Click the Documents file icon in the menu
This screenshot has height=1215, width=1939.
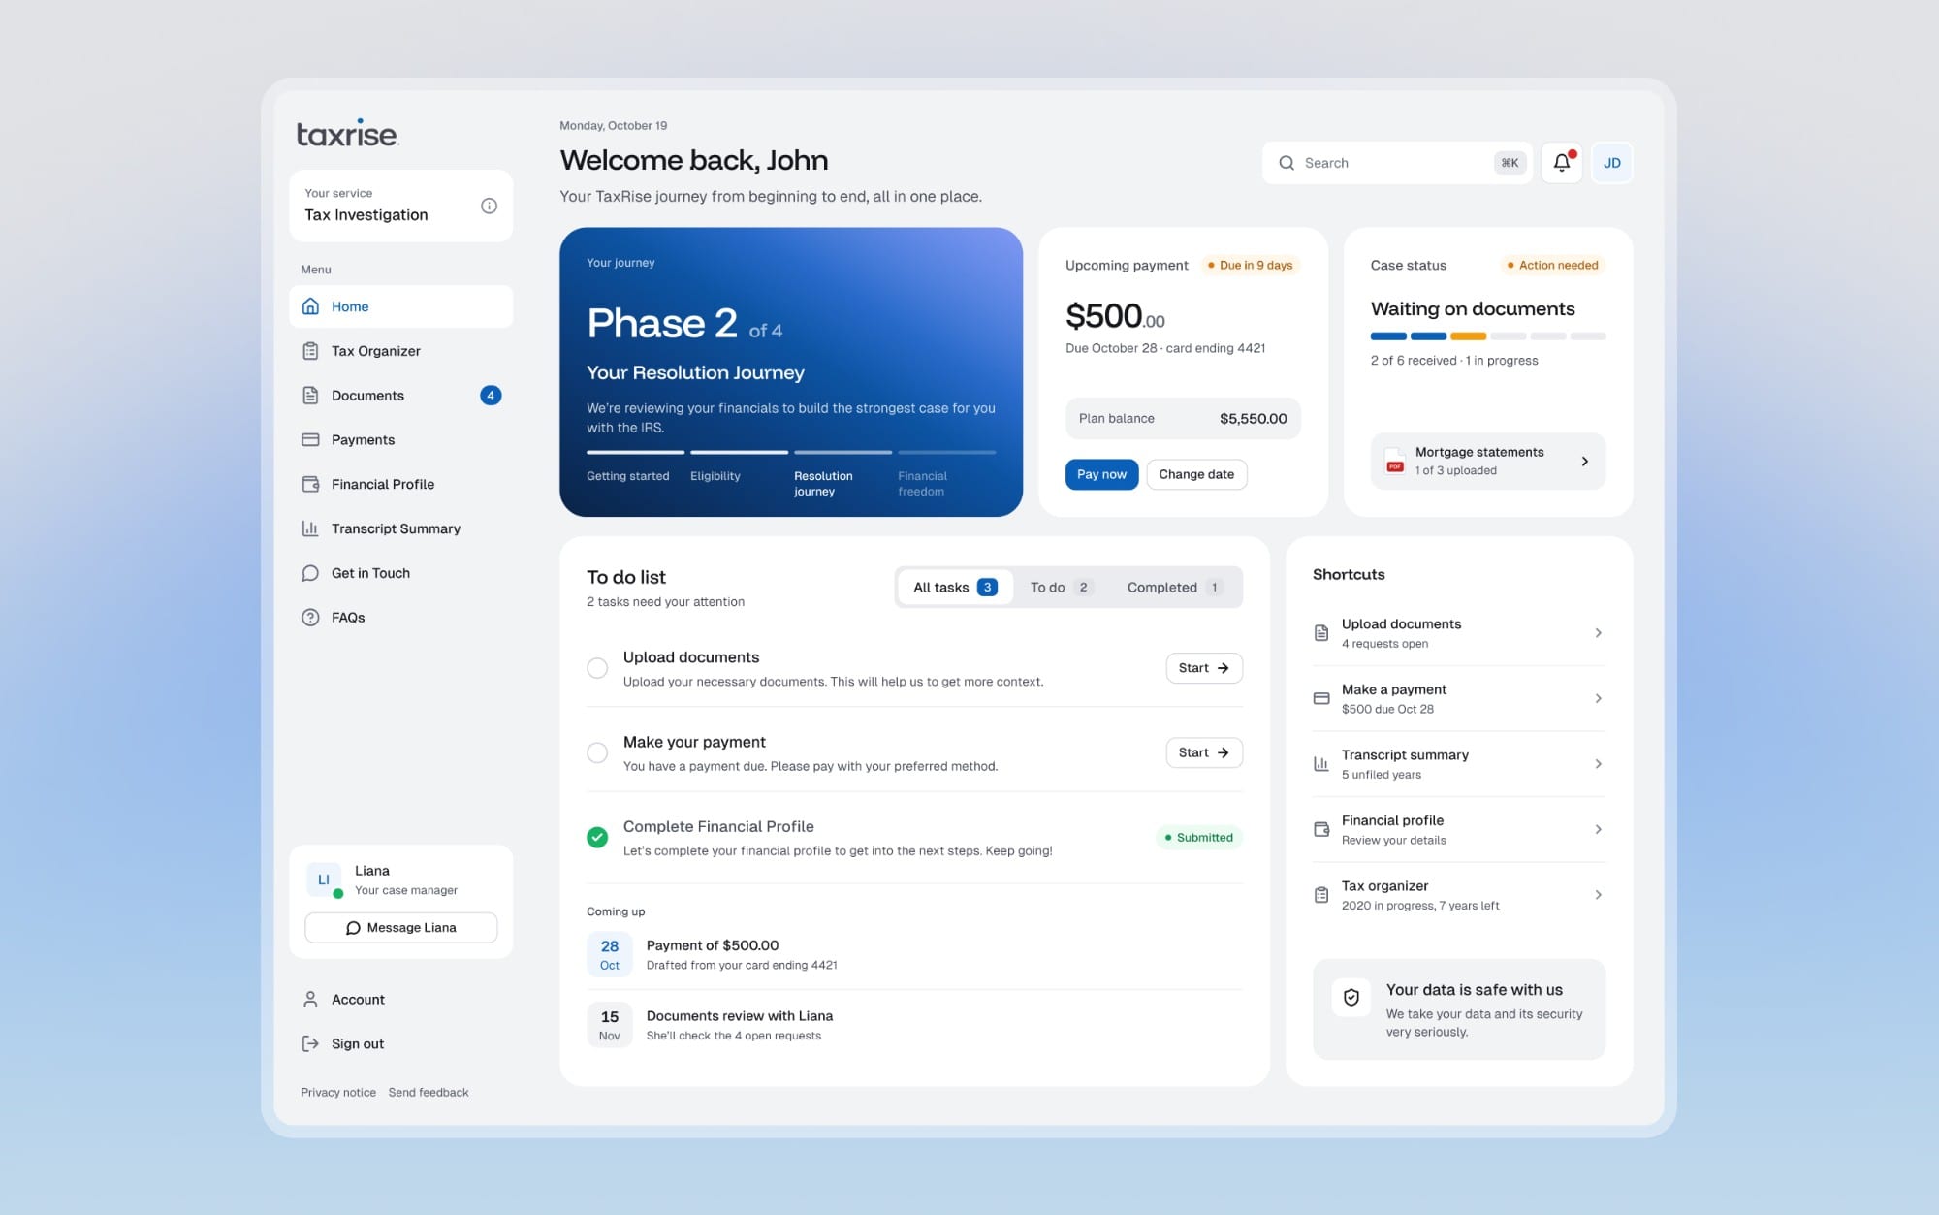pos(310,396)
